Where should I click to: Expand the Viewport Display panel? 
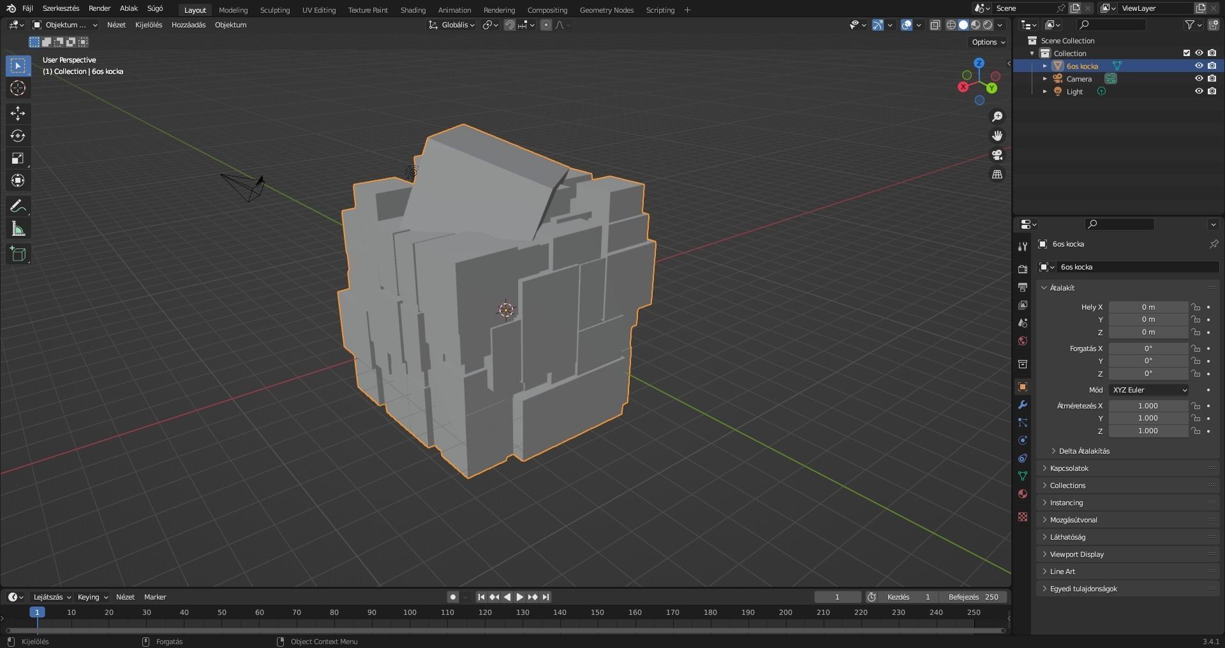pyautogui.click(x=1076, y=554)
